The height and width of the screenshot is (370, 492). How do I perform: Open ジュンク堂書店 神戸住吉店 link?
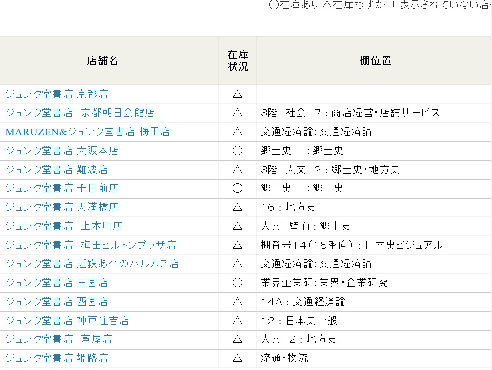[67, 320]
